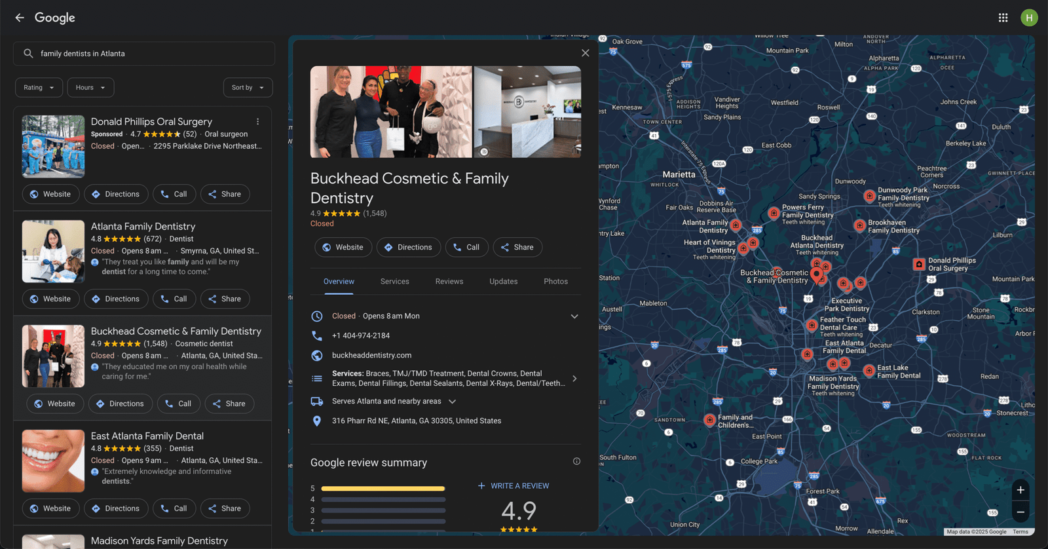
Task: Click Call for East Atlanta Family Dental
Action: (x=174, y=509)
